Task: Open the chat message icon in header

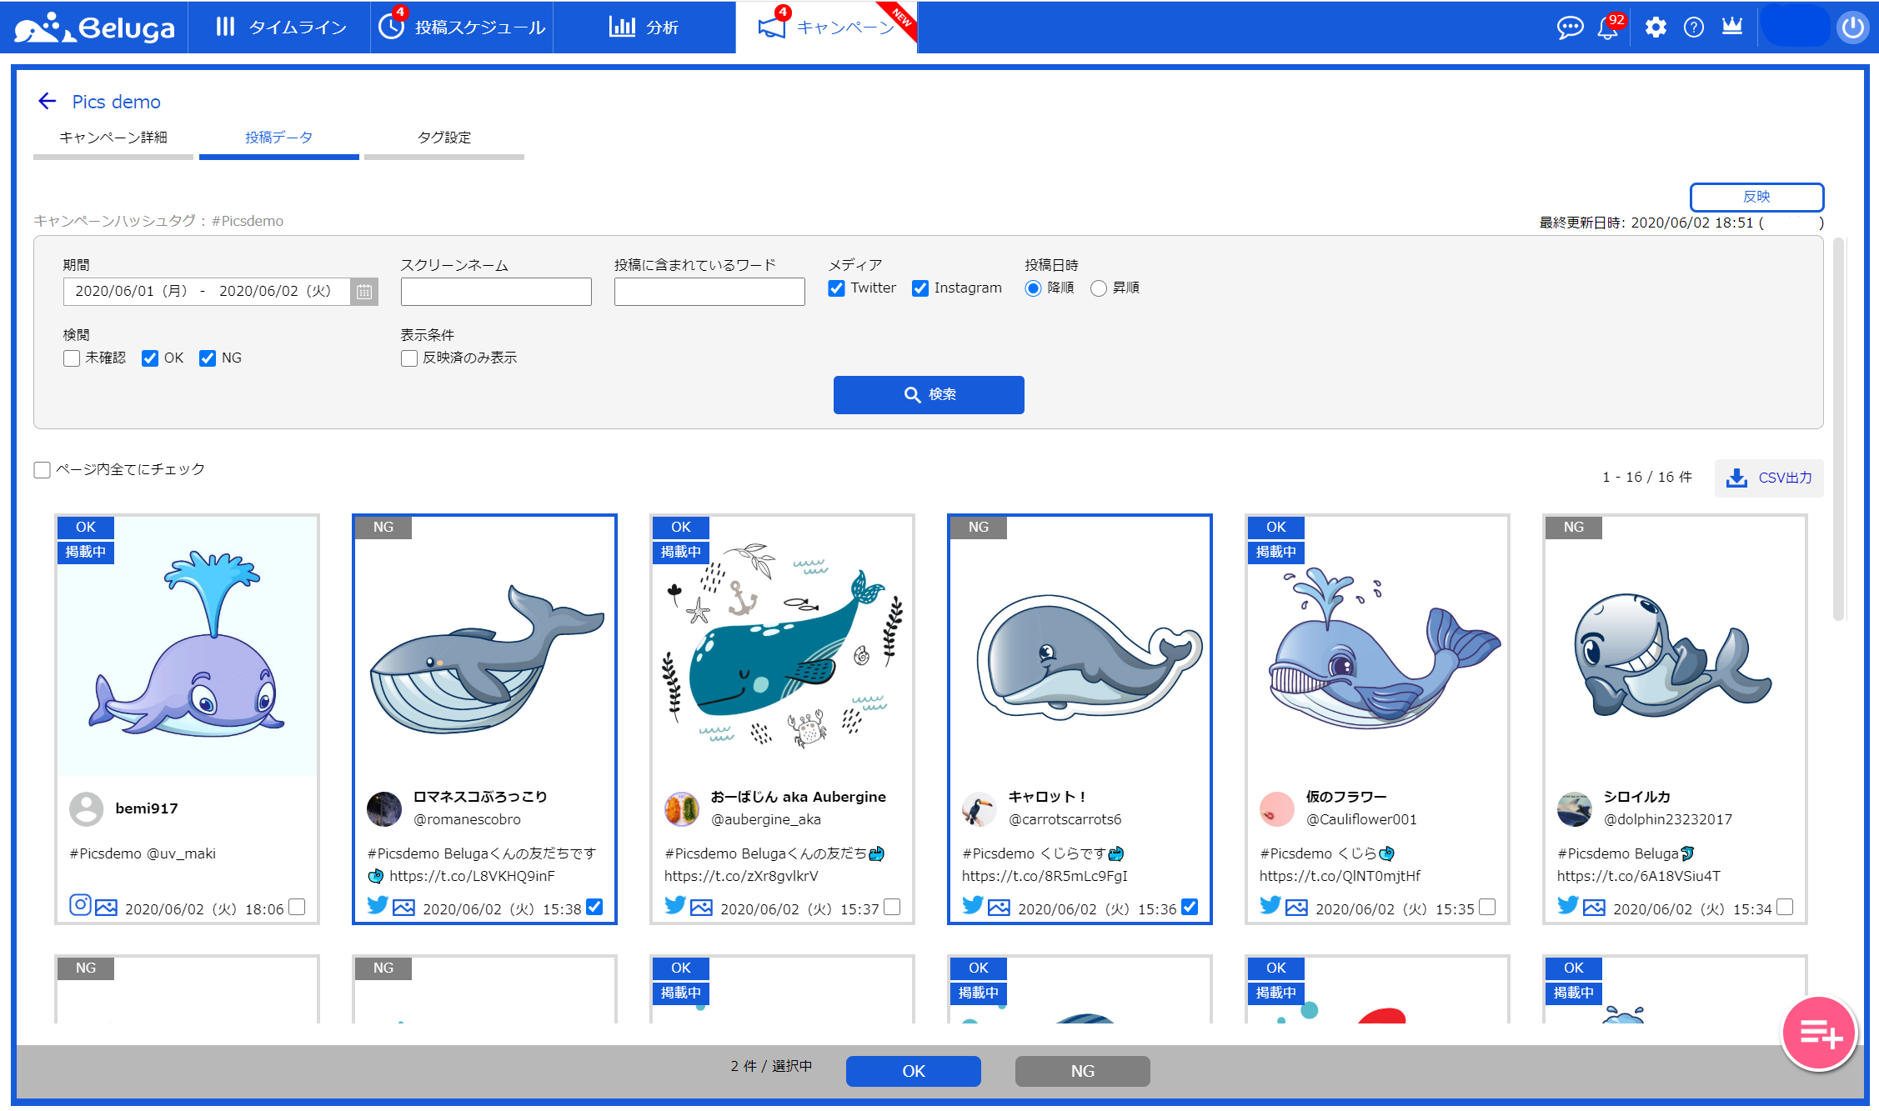Action: pyautogui.click(x=1570, y=28)
